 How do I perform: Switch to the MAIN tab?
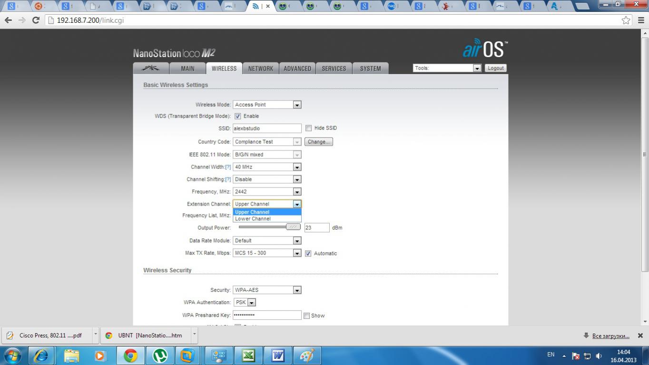point(187,69)
